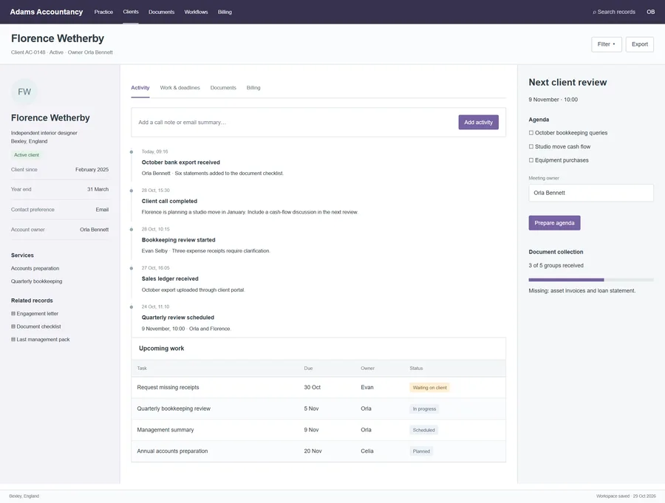The height and width of the screenshot is (503, 665).
Task: Switch to the Activity tab
Action: [140, 88]
